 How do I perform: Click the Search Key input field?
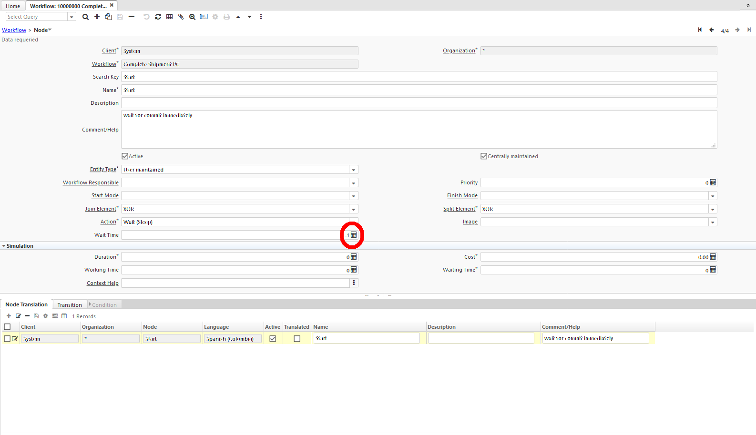419,77
